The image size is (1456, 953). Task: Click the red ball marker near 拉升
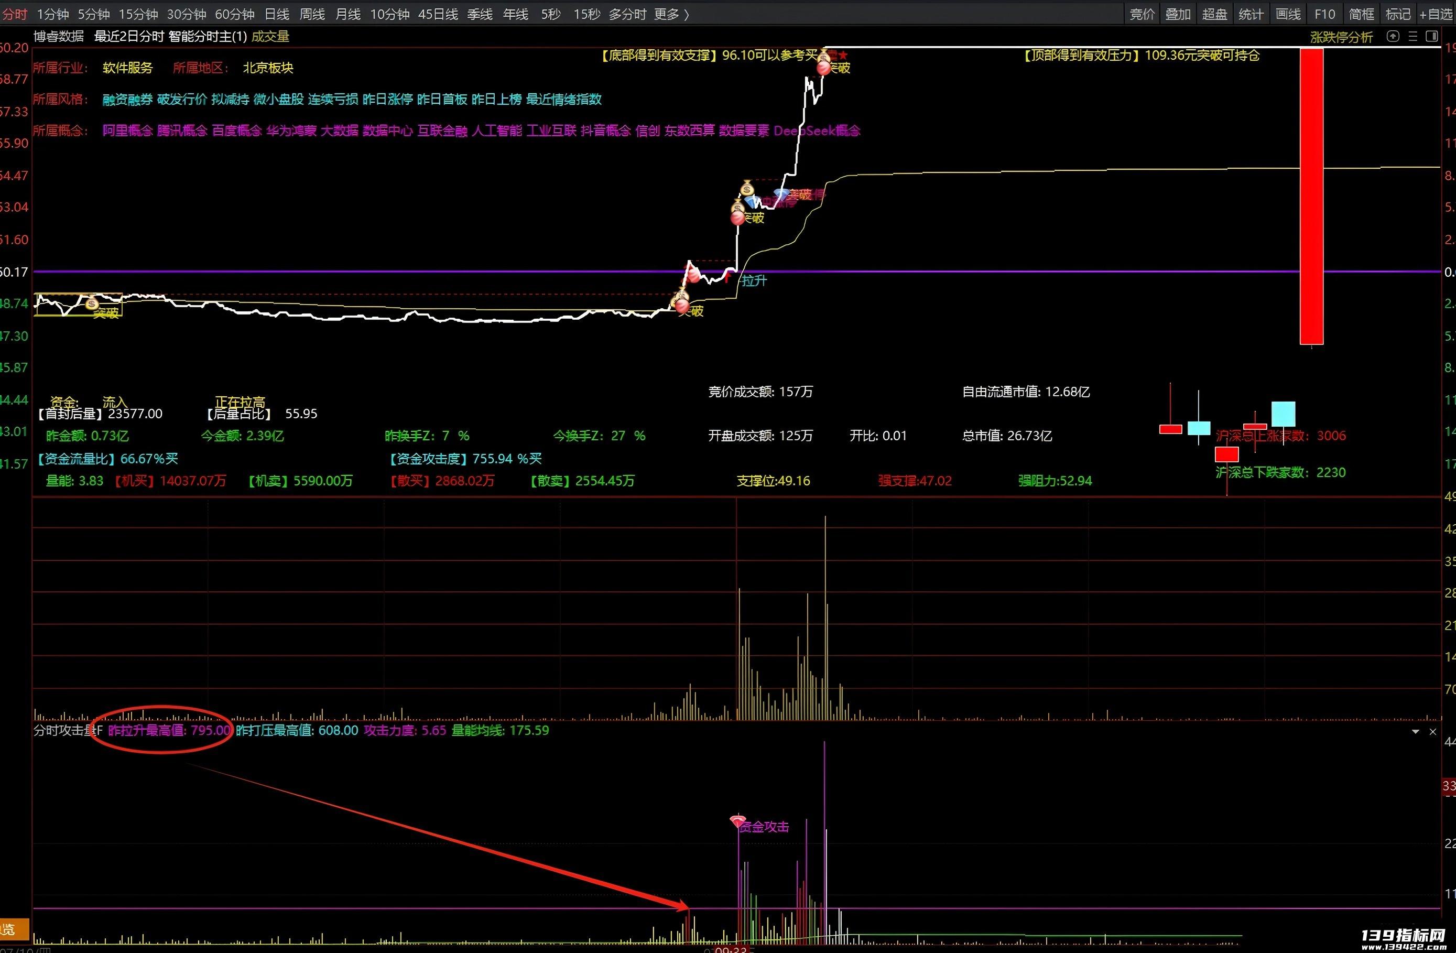(x=693, y=275)
